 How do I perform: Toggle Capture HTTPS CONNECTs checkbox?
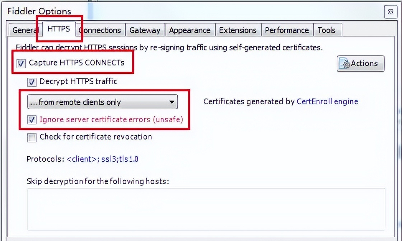[x=21, y=63]
